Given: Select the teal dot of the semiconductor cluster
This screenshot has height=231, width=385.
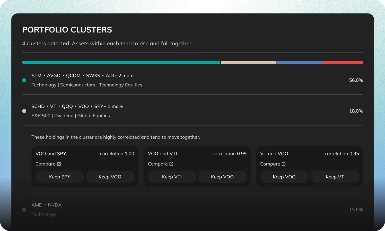Looking at the screenshot, I should click(x=24, y=80).
